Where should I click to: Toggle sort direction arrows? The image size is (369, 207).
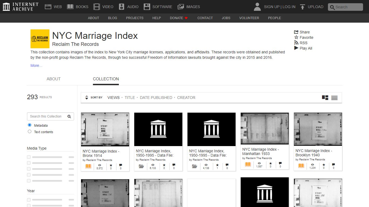coord(87,98)
